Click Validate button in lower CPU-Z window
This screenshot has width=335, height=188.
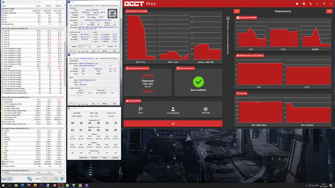[104, 104]
